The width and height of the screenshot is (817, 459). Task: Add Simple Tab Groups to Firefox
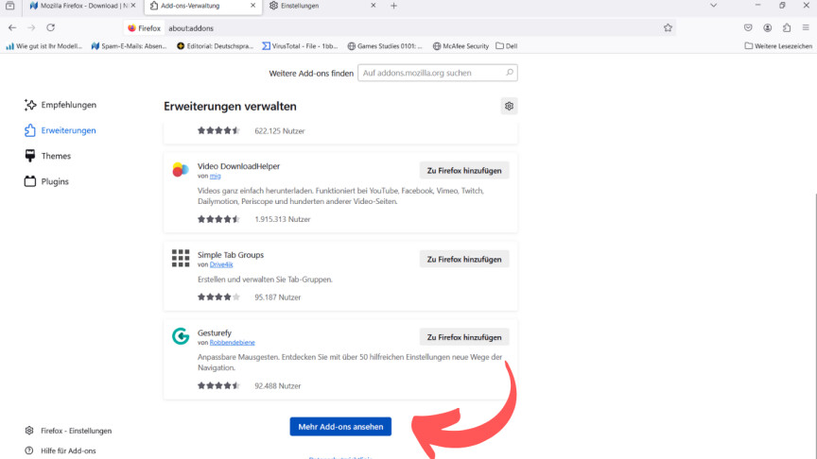tap(464, 259)
